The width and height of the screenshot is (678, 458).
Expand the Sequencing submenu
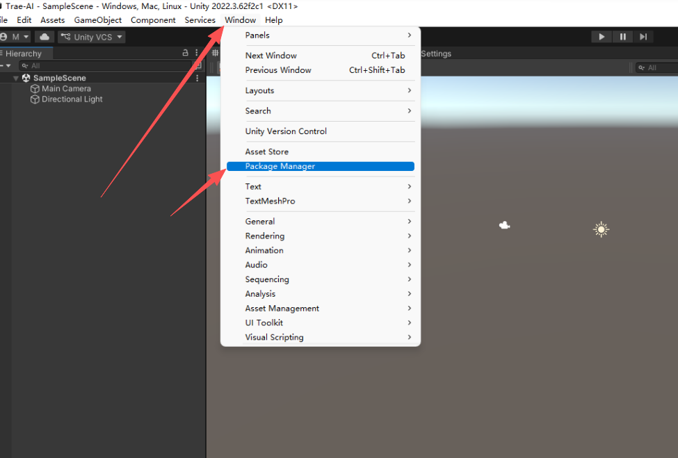321,279
